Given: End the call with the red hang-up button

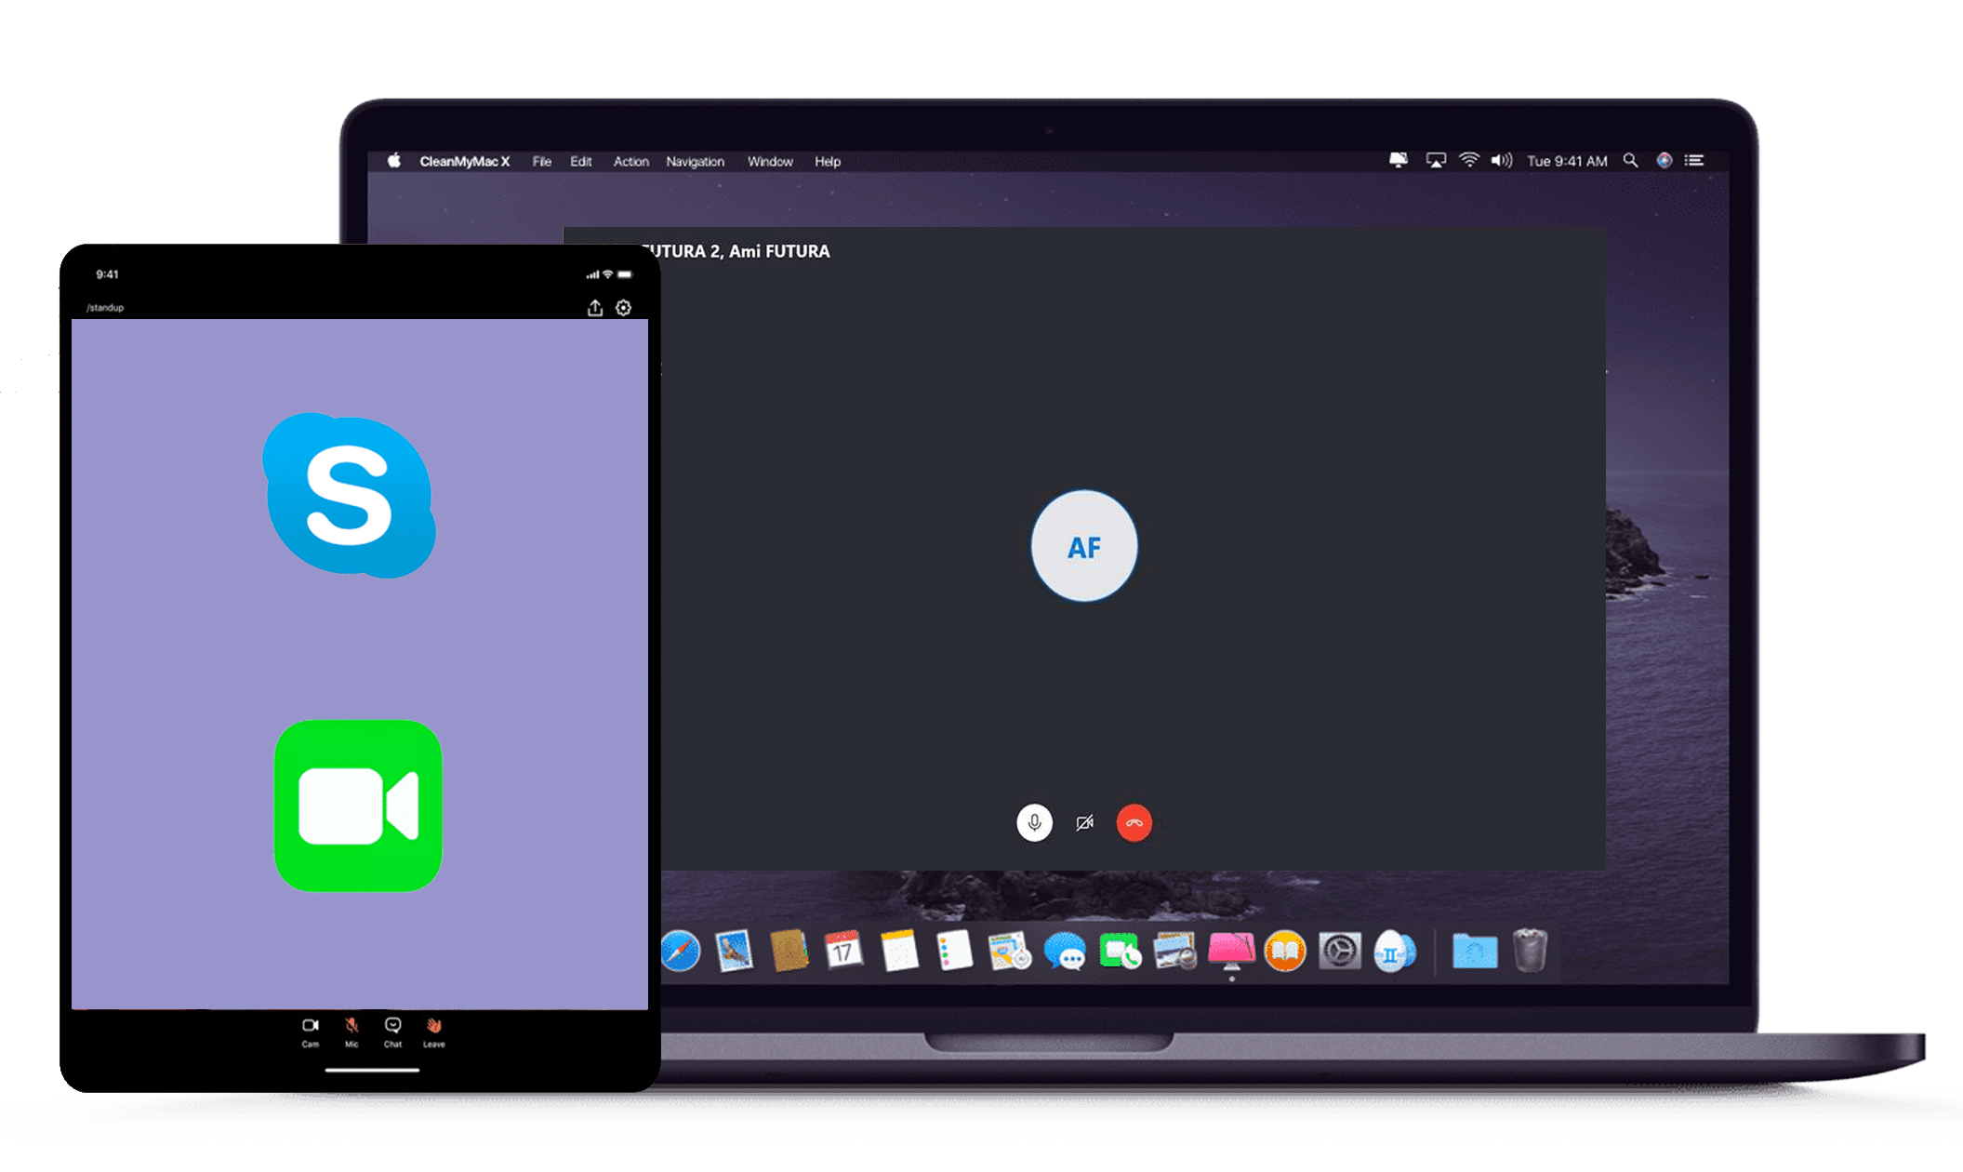Looking at the screenshot, I should 1134,822.
